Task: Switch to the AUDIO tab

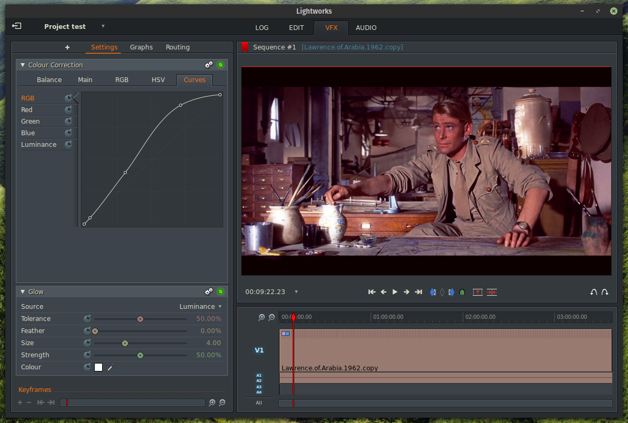Action: pyautogui.click(x=366, y=27)
